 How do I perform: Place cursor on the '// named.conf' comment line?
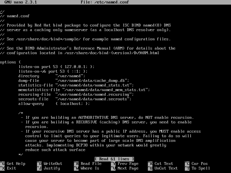15,16
